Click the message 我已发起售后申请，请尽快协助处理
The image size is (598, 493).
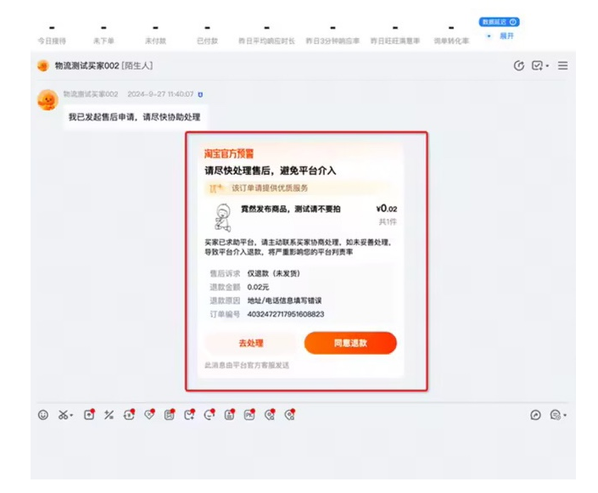coord(135,117)
